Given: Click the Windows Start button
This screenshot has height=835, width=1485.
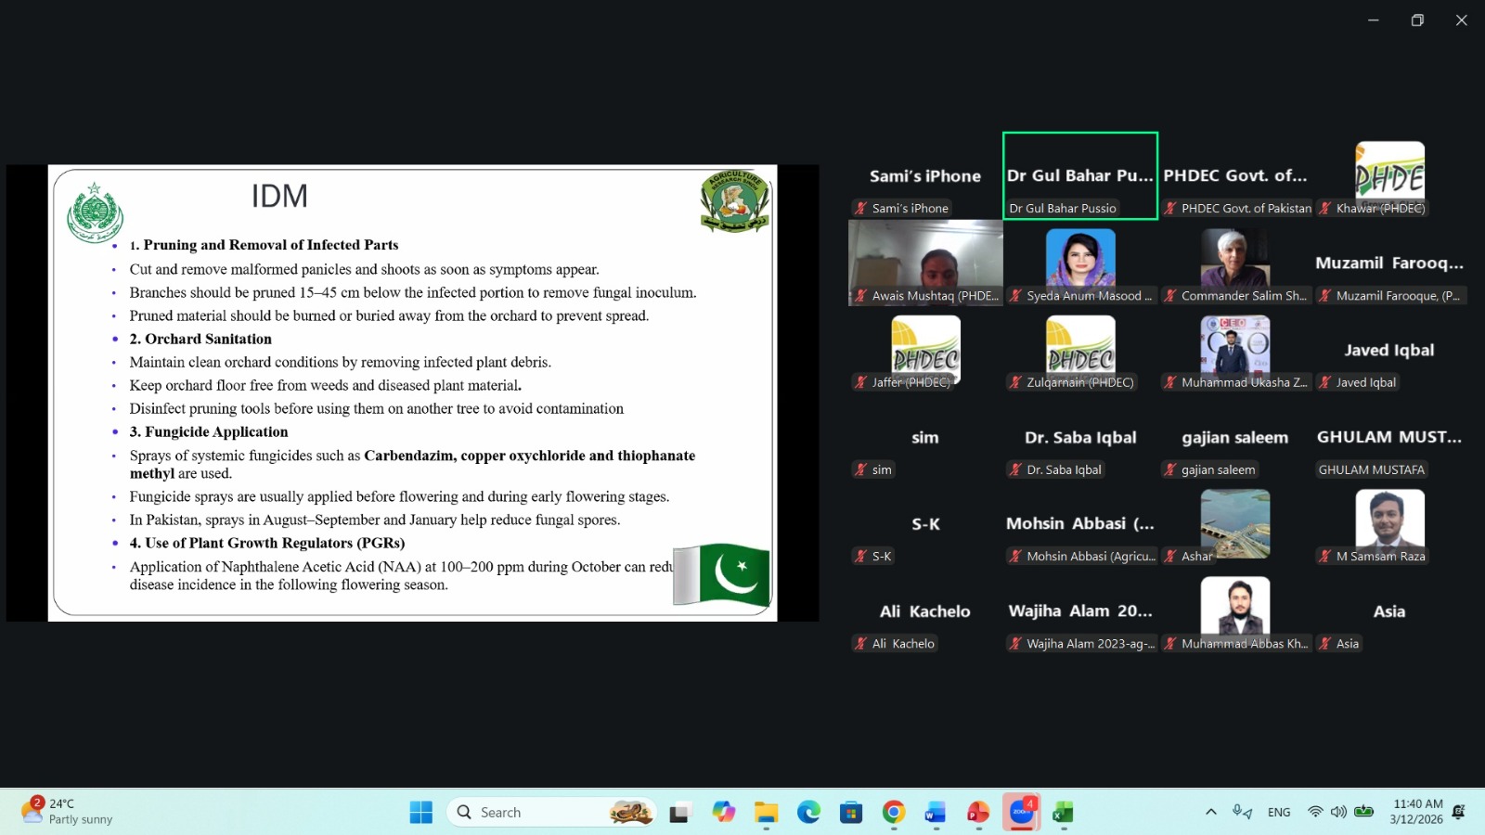Looking at the screenshot, I should (x=420, y=813).
